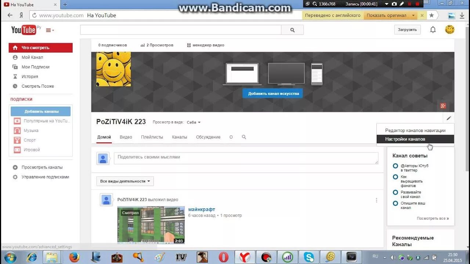Click Управление подписками link

tap(45, 177)
